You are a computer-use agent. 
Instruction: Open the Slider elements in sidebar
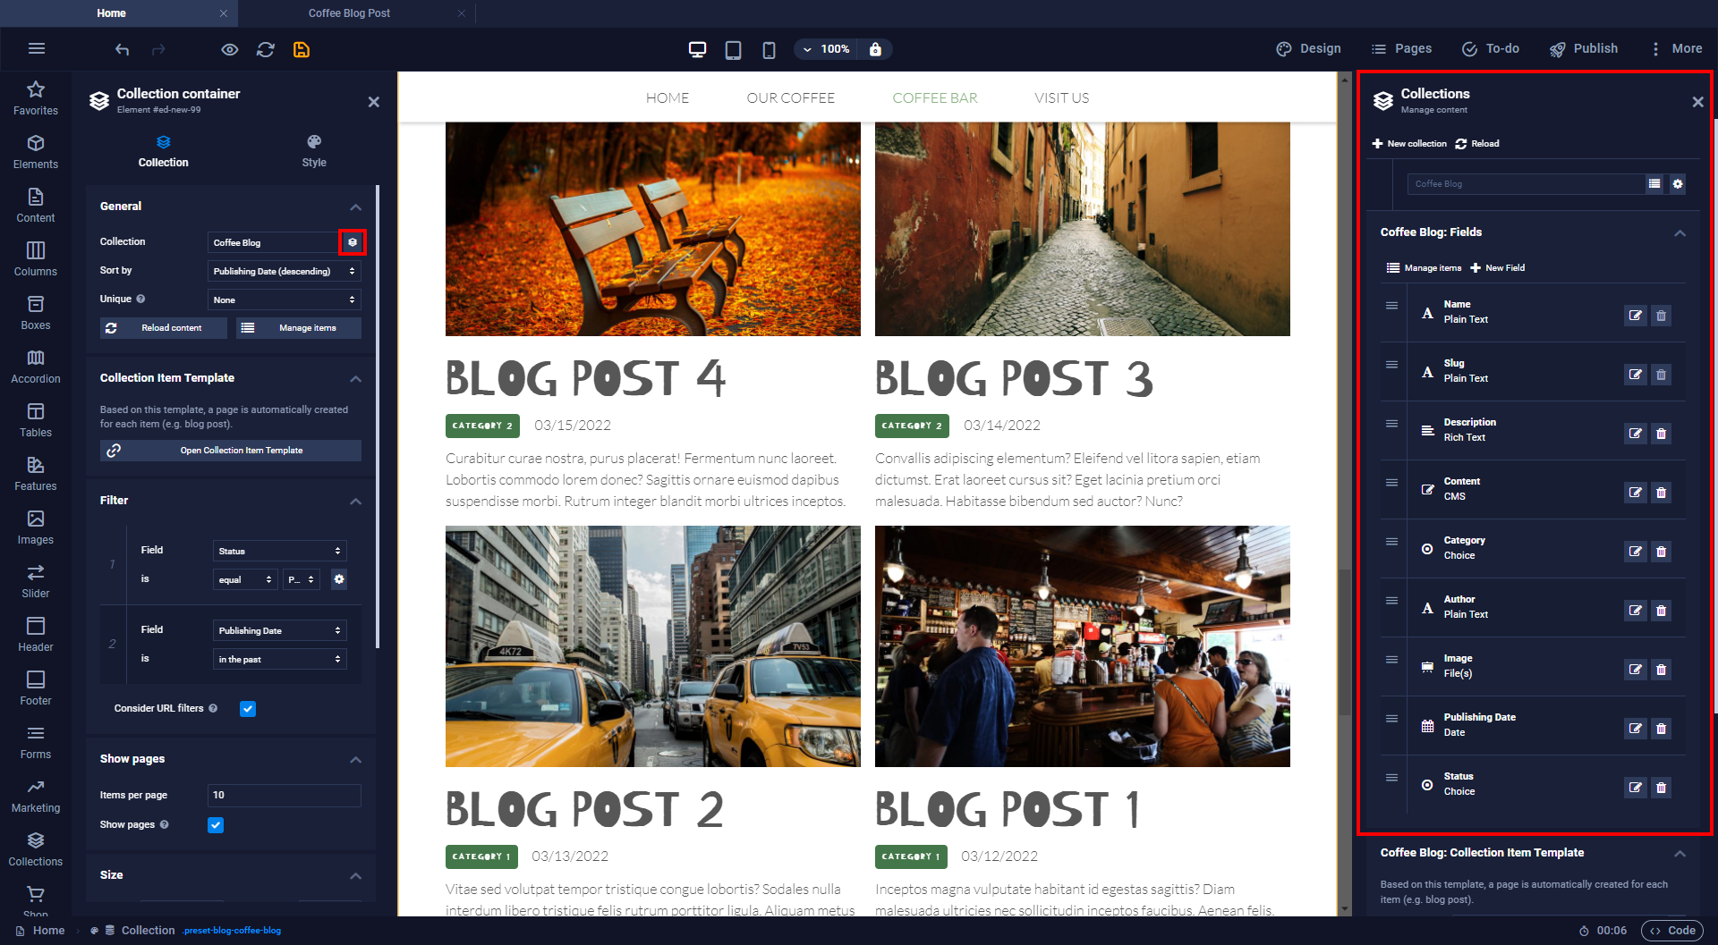click(x=36, y=581)
